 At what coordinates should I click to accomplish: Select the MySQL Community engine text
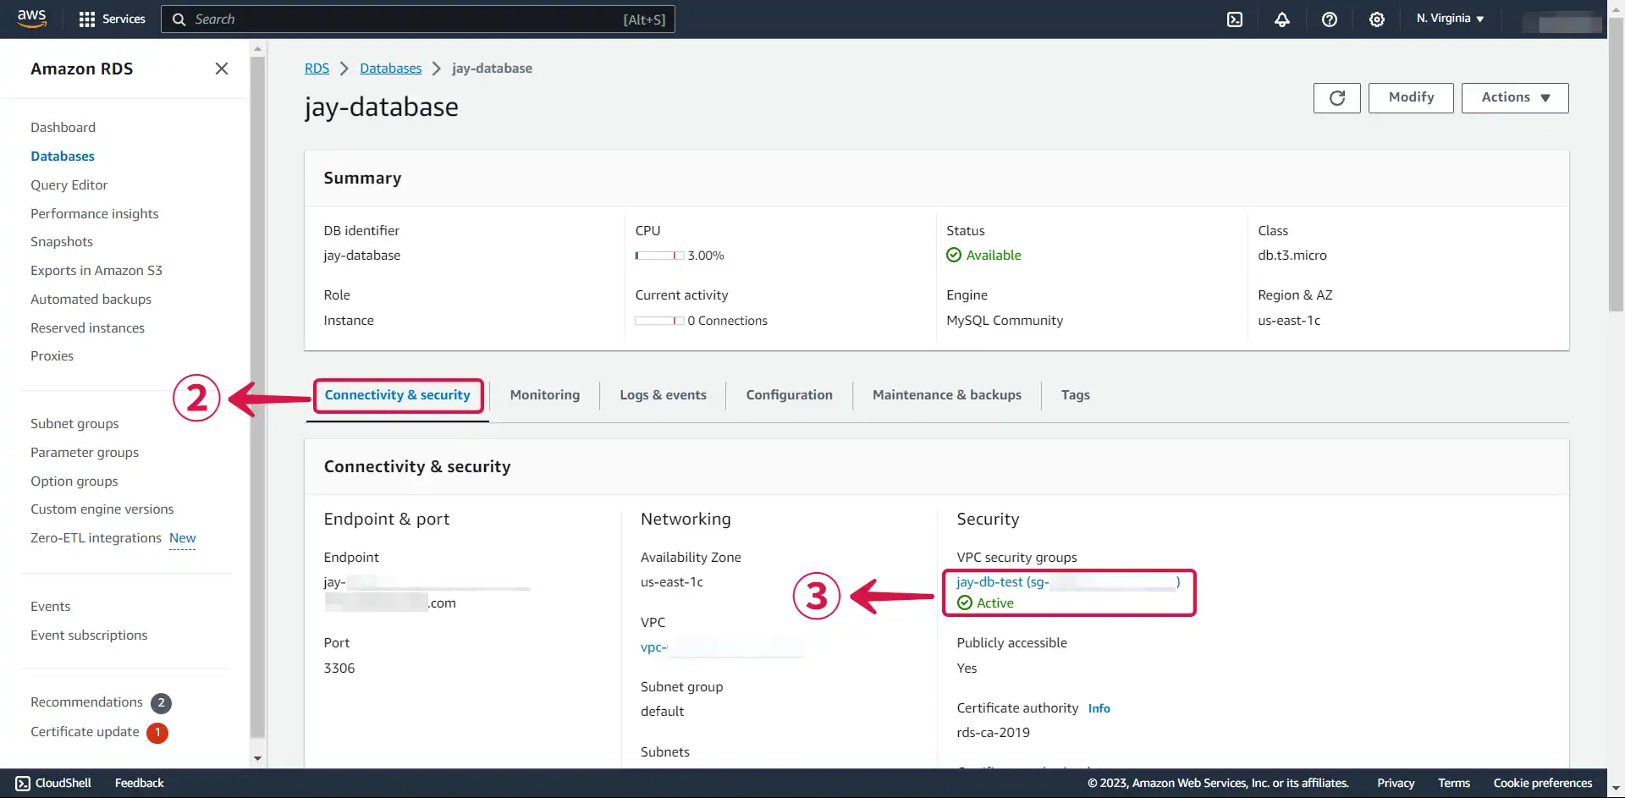pos(1005,321)
